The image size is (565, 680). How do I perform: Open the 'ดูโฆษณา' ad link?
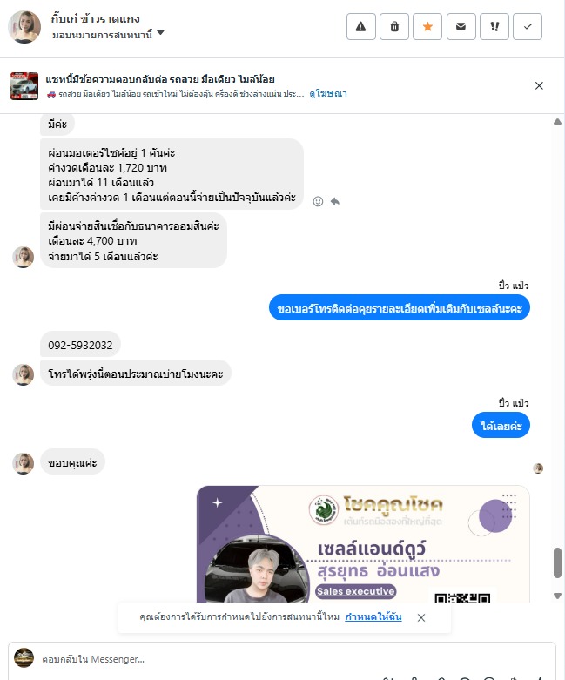(328, 94)
